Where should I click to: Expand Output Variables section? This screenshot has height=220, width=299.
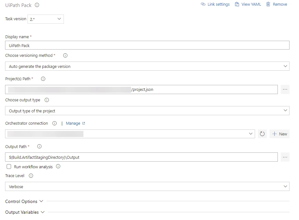click(25, 212)
